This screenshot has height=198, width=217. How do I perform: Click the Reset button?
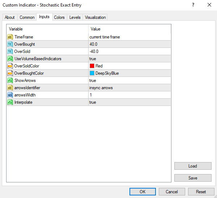[201, 192]
